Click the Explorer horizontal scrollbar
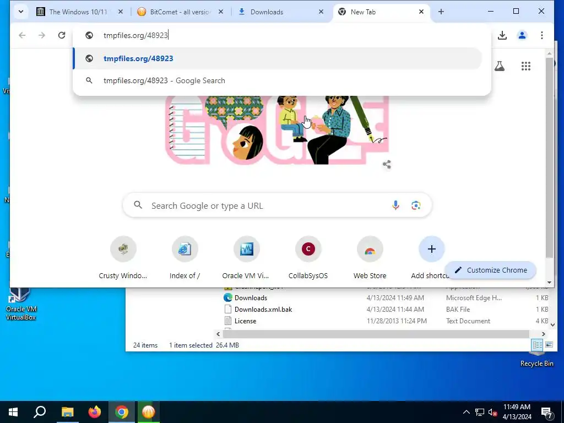564x423 pixels. tap(376, 334)
